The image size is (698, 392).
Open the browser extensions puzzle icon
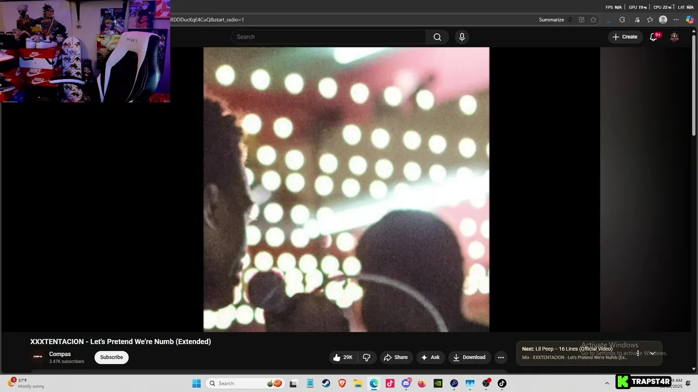pos(622,20)
